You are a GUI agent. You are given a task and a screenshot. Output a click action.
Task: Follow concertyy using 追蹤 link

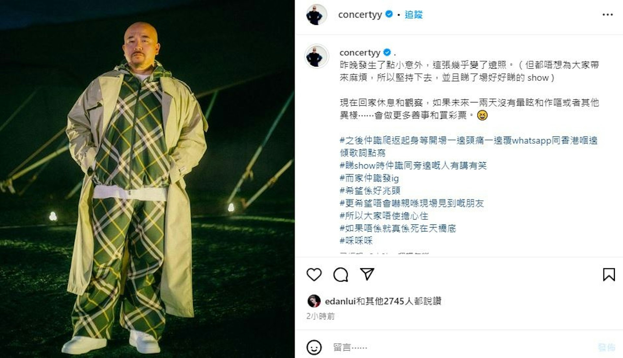click(413, 15)
